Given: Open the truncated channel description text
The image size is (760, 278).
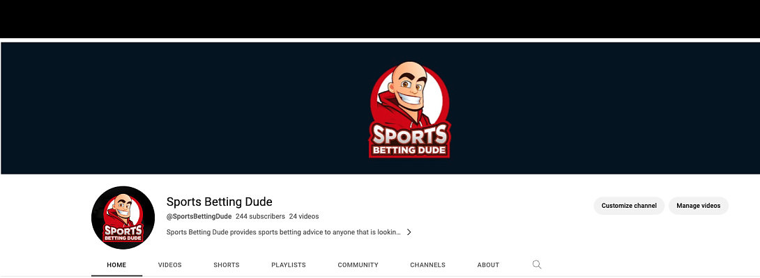Looking at the screenshot, I should pyautogui.click(x=284, y=232).
